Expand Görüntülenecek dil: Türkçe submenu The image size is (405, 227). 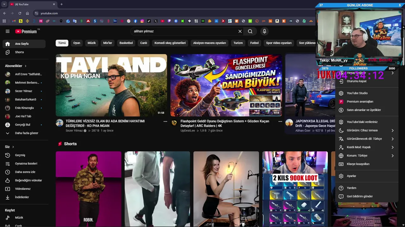[367, 139]
